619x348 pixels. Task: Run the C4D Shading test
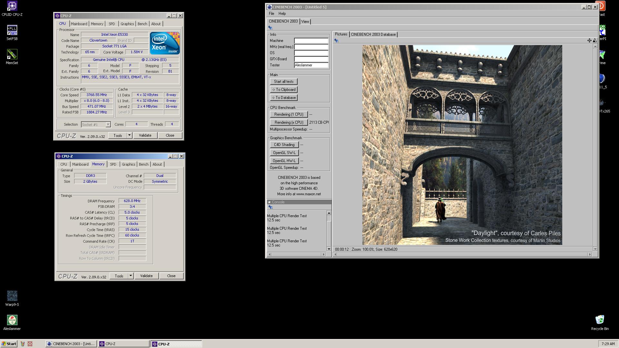[284, 145]
